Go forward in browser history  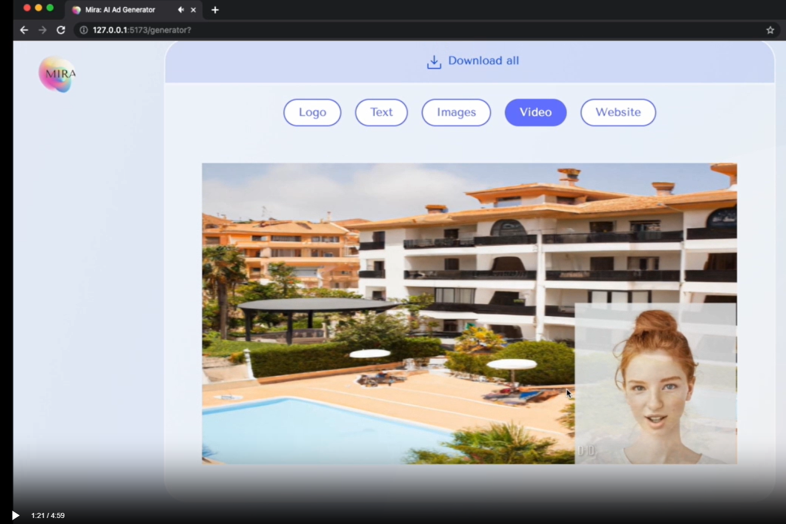pyautogui.click(x=42, y=30)
